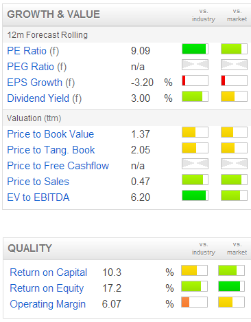Open the Price to Sales link

pyautogui.click(x=38, y=182)
